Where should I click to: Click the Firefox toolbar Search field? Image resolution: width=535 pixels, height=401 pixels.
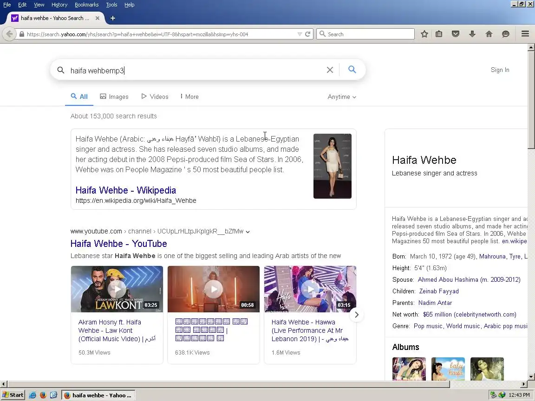(x=365, y=34)
